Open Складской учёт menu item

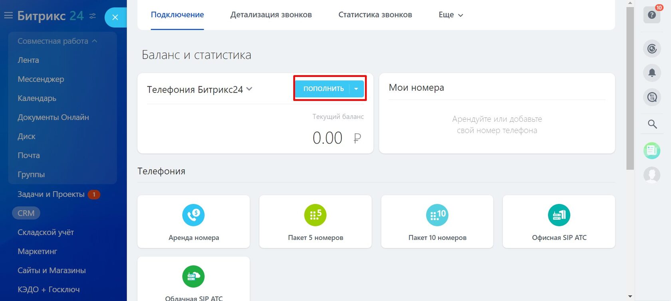click(x=46, y=232)
